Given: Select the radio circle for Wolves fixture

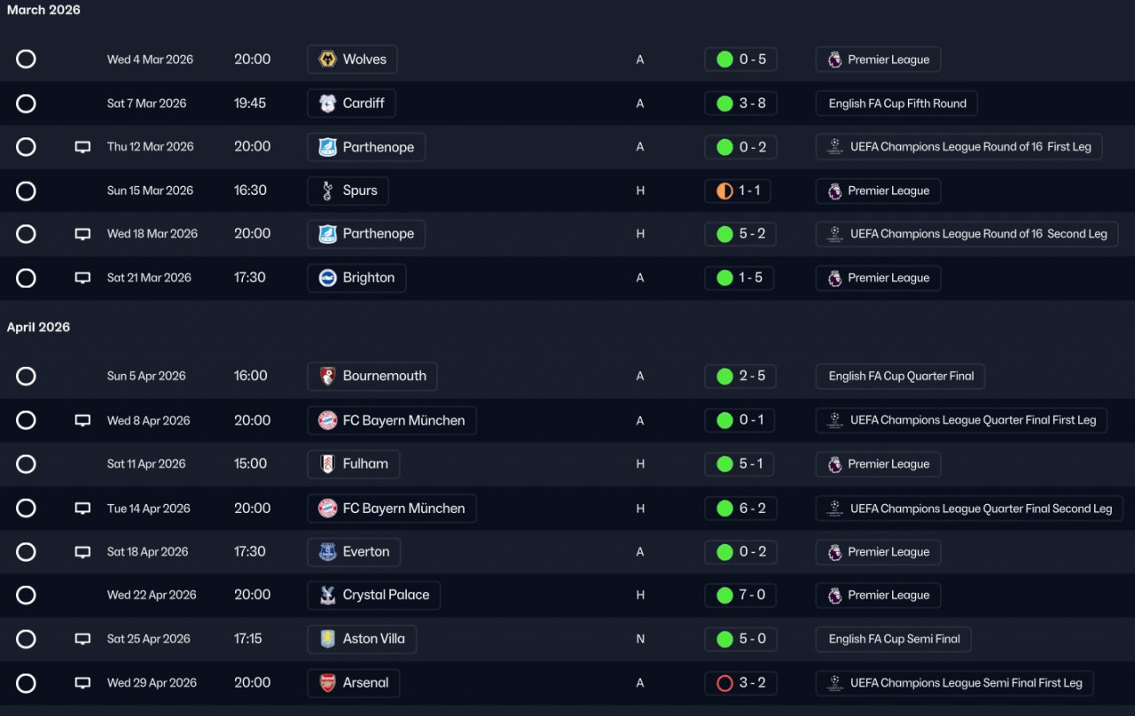Looking at the screenshot, I should click(26, 59).
